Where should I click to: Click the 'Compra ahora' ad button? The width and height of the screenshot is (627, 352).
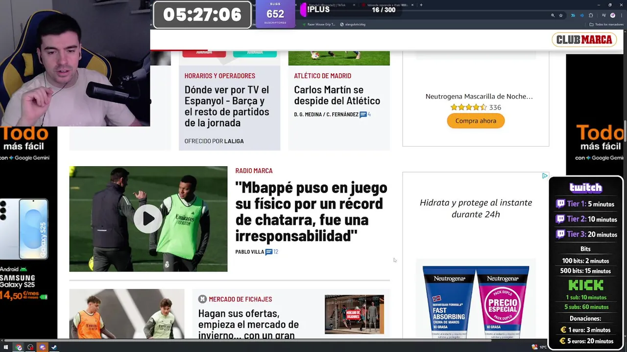tap(476, 121)
